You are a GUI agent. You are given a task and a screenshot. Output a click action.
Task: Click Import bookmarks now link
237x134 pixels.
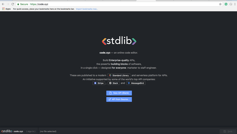(x=87, y=9)
